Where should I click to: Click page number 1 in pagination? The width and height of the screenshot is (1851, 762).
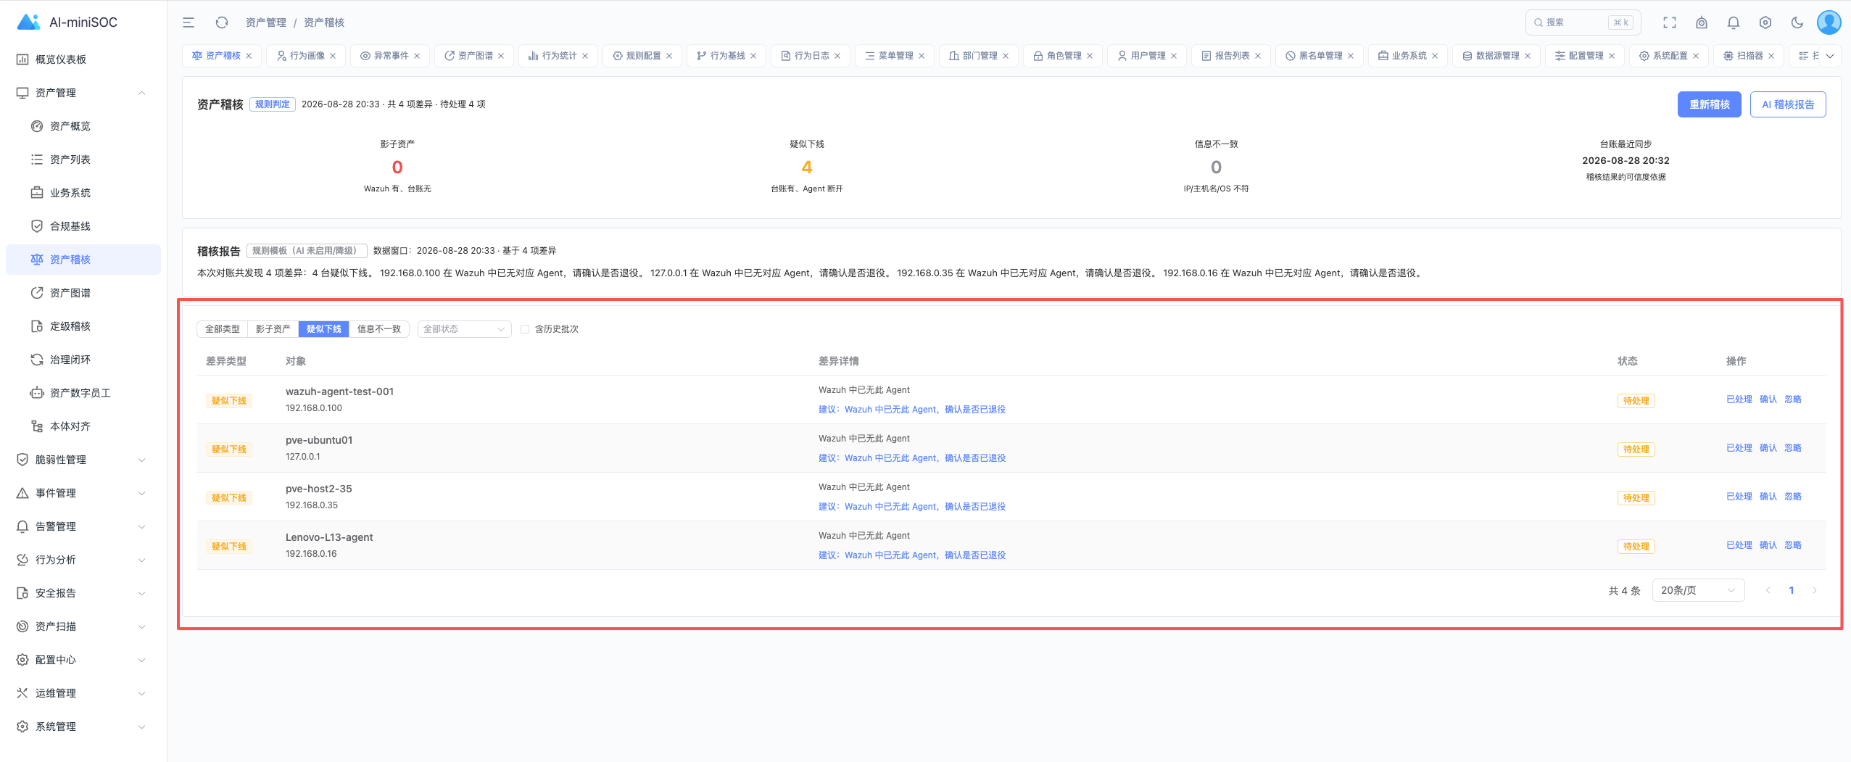(1791, 590)
